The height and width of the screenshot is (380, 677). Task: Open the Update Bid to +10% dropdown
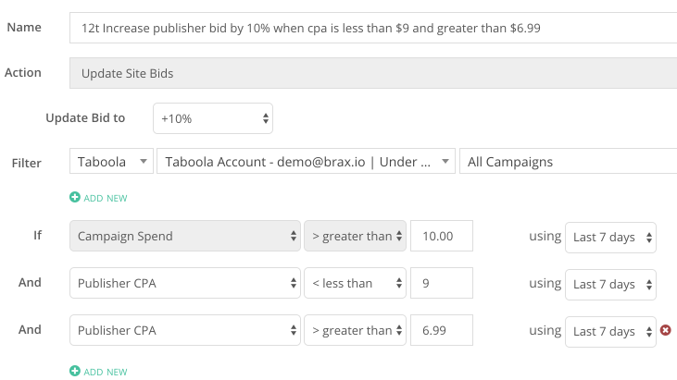tap(213, 118)
